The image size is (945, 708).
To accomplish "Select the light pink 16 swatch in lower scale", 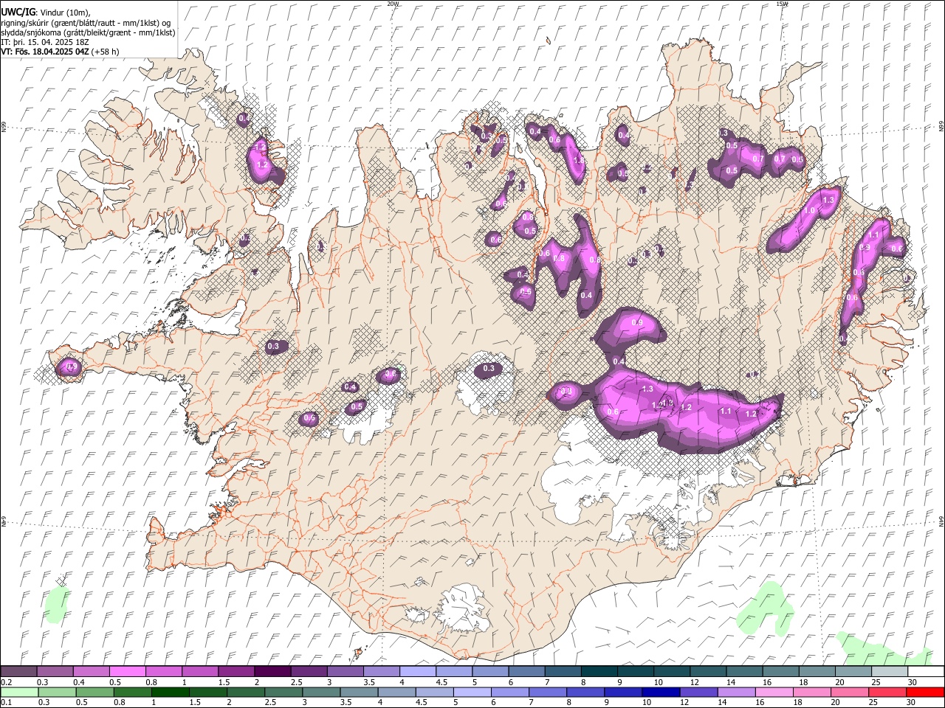I will (775, 692).
